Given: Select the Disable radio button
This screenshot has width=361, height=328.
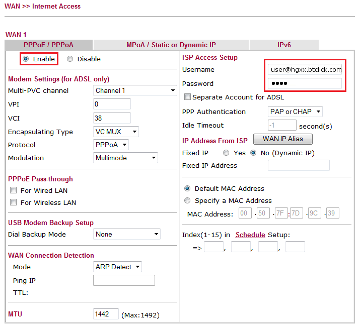Looking at the screenshot, I should point(70,59).
